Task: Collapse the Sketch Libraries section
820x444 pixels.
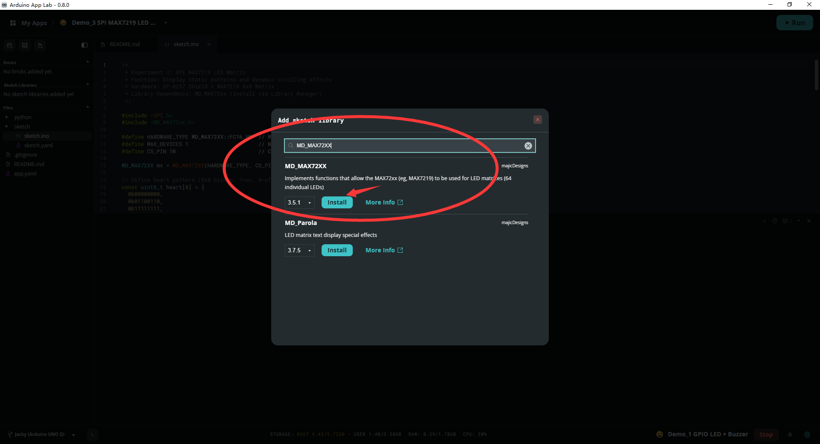Action: coord(88,85)
